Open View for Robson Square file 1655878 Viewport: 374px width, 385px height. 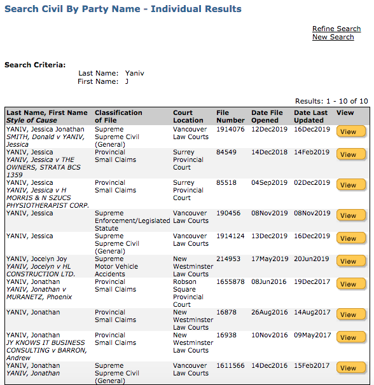(351, 283)
